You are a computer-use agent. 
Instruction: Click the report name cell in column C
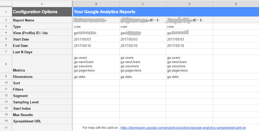pos(143,20)
